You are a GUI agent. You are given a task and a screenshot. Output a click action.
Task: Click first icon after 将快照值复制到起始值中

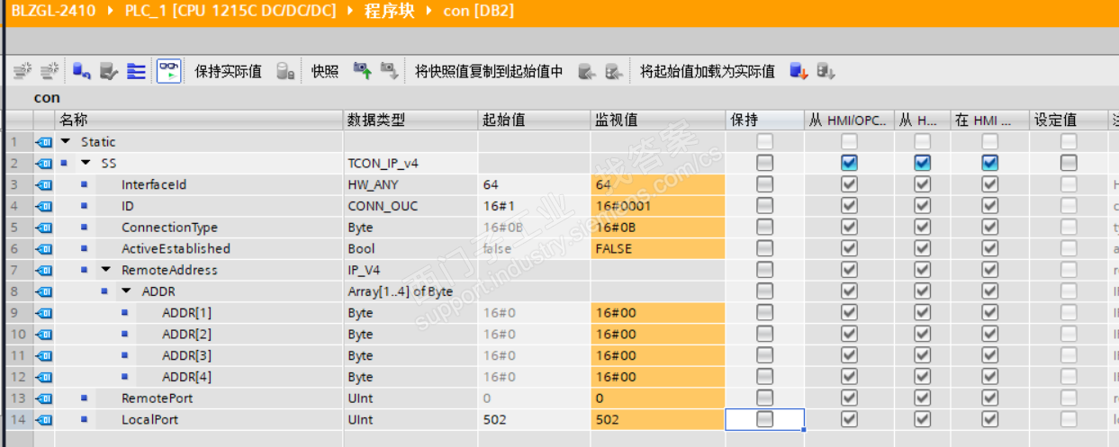click(587, 71)
